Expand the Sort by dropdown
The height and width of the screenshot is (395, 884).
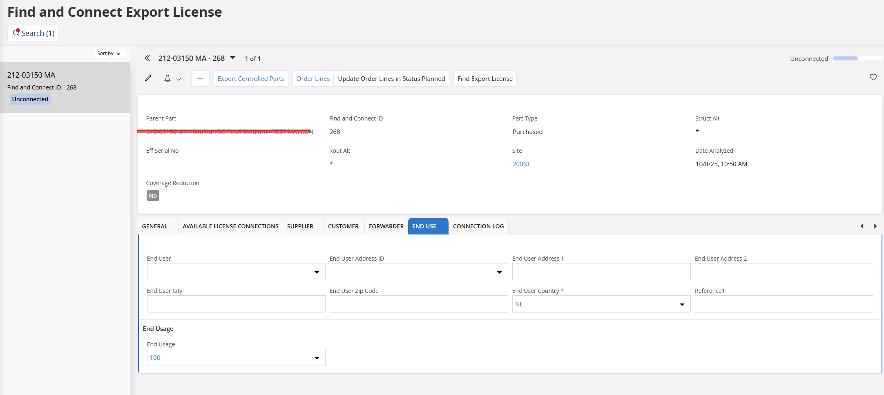tap(109, 54)
